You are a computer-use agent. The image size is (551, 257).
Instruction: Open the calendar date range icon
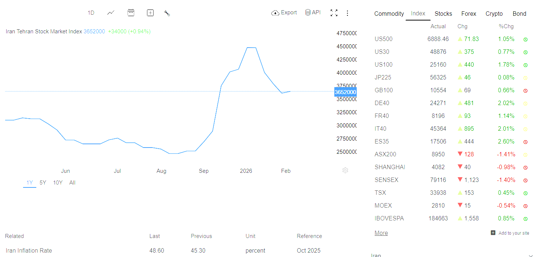click(131, 13)
